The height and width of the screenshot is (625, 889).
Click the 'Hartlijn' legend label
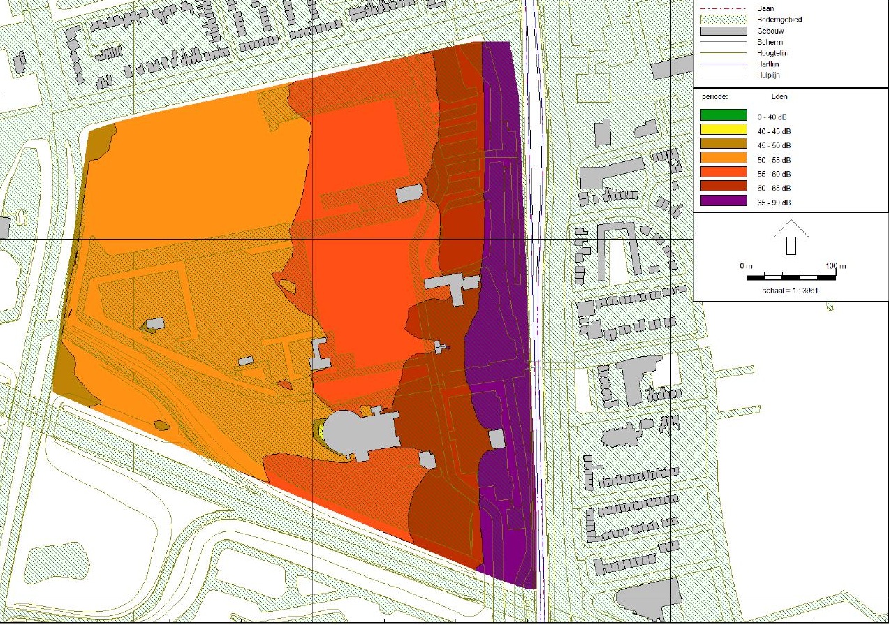(x=769, y=64)
